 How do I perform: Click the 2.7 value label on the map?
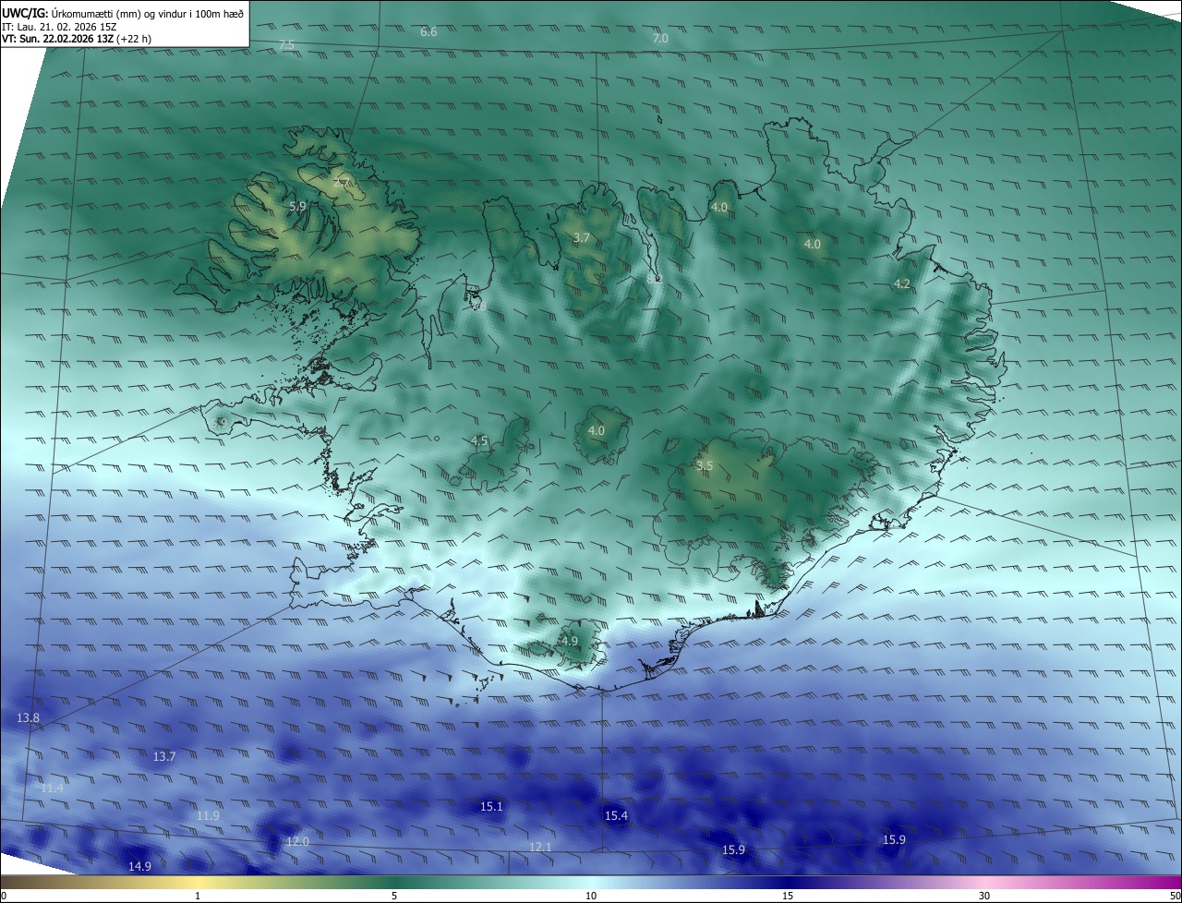[341, 184]
